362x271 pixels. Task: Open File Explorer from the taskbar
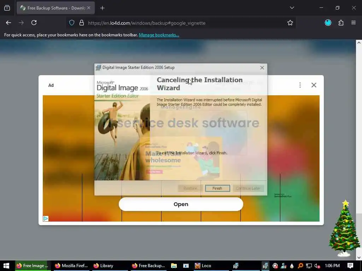click(174, 265)
